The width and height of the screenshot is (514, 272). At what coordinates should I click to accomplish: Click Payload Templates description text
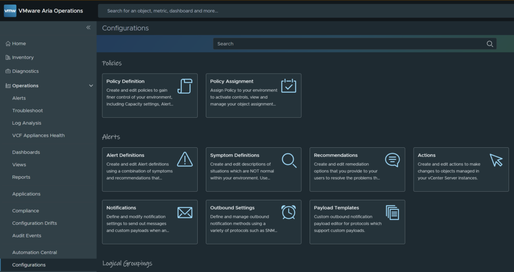coord(348,223)
